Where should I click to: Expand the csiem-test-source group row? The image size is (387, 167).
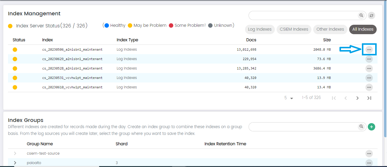[x=15, y=153]
